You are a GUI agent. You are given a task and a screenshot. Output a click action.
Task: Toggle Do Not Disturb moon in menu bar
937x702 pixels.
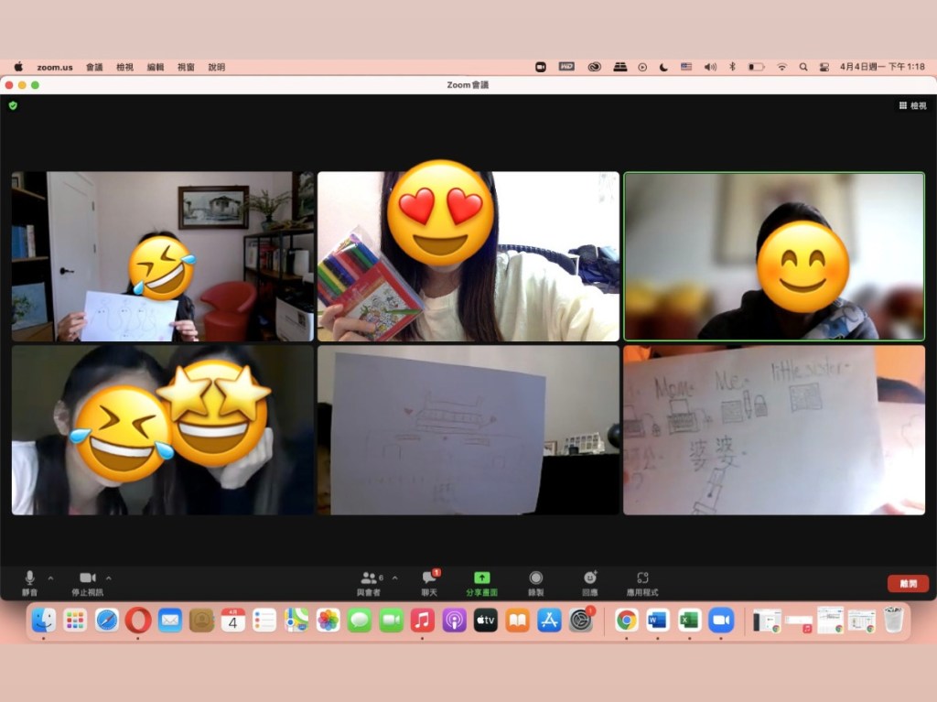(x=663, y=67)
